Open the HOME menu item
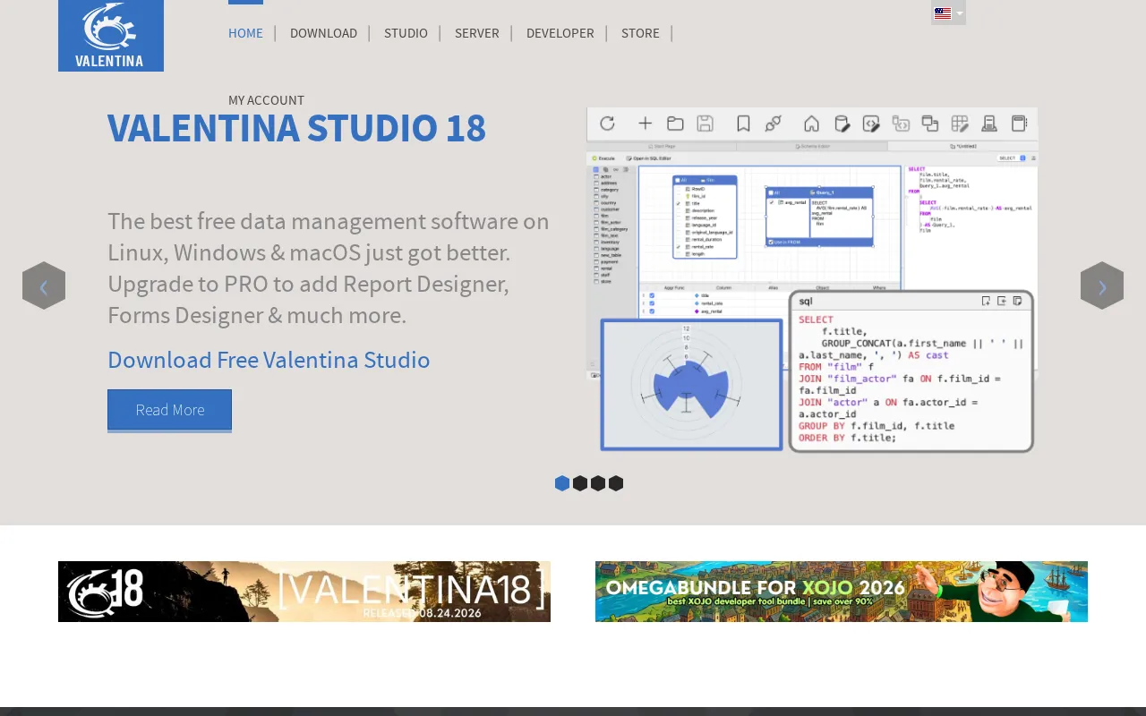The image size is (1146, 716). click(x=245, y=33)
